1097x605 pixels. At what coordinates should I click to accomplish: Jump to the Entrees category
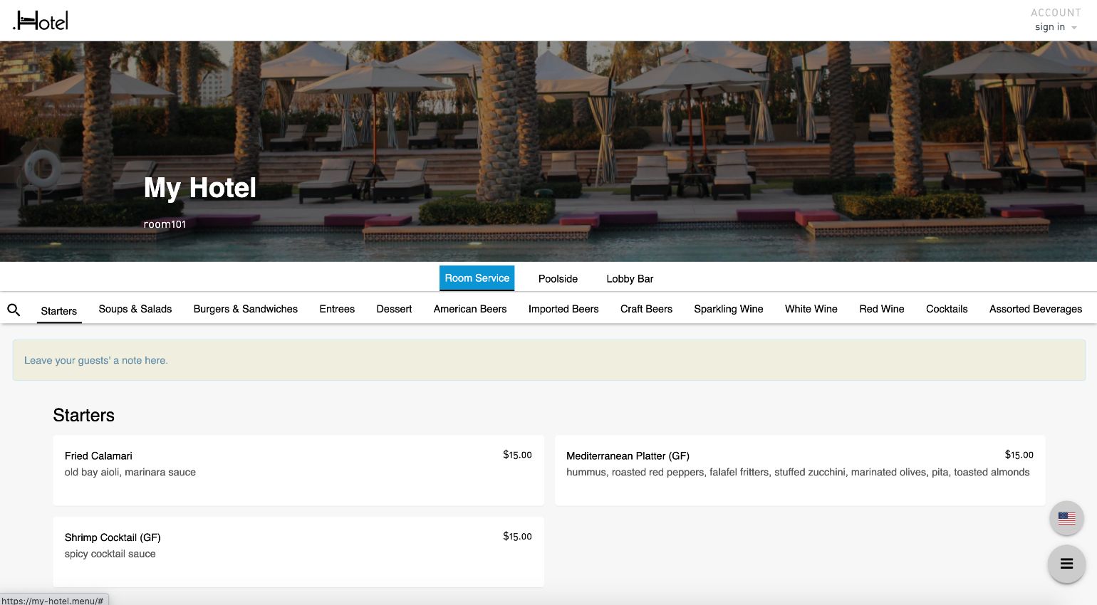337,309
